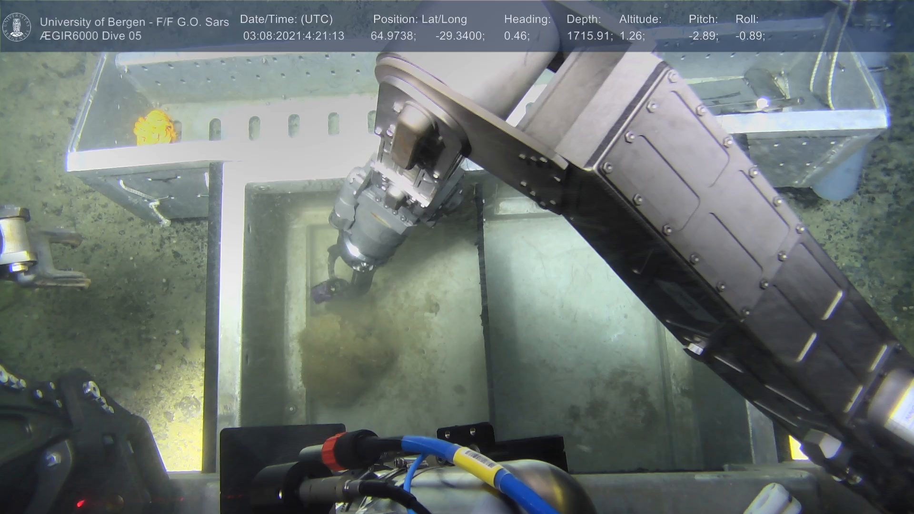Select the Date/Time (UTC) label
Viewport: 914px width, 514px height.
pos(286,19)
